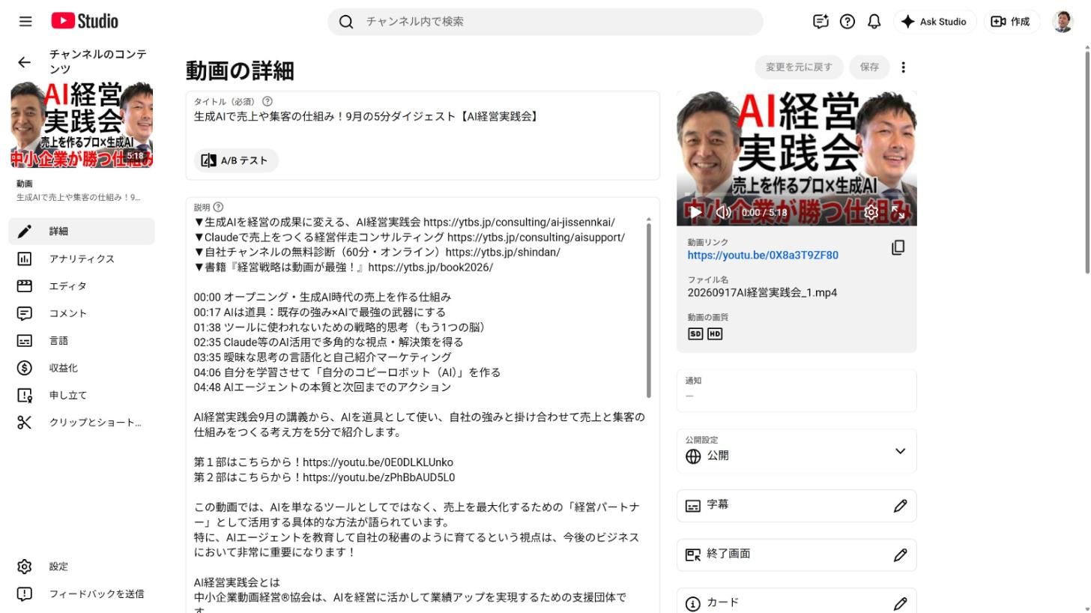Screen dimensions: 1091x613
Task: Open 申し立て in the sidebar
Action: click(x=82, y=395)
